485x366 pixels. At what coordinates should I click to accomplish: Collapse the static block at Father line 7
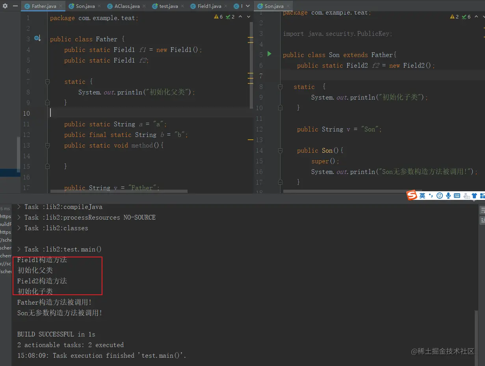(47, 82)
